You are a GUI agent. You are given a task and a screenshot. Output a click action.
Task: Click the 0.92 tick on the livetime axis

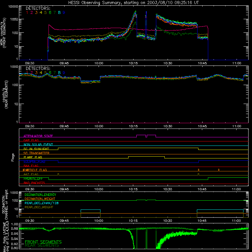coord(14,244)
